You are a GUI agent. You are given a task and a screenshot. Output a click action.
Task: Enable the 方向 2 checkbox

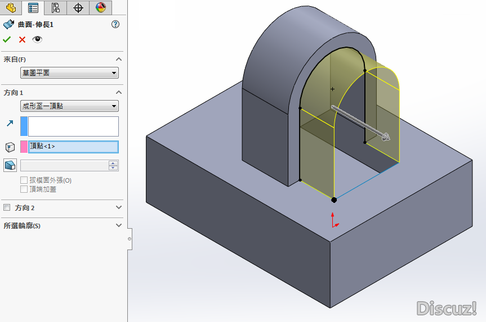[x=7, y=207]
